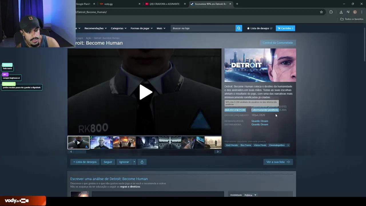
Task: Open the Todos os favoritos folder
Action: pyautogui.click(x=352, y=19)
